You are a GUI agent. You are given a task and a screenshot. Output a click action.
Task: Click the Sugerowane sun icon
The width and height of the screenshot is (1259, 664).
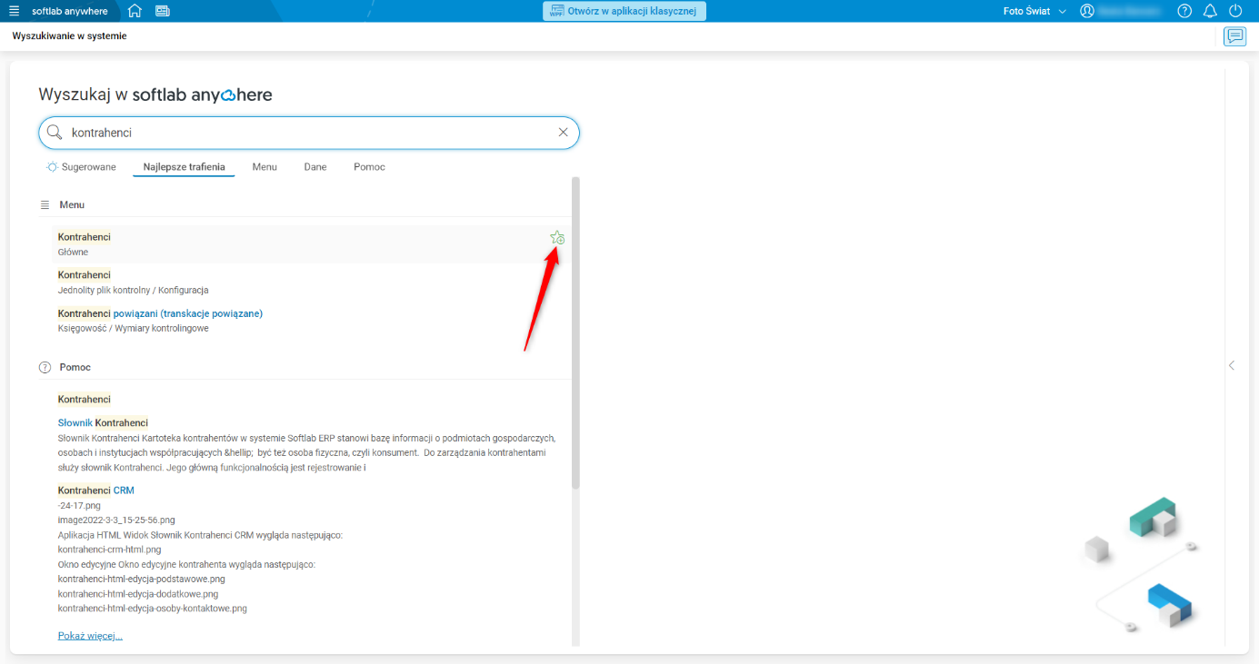pos(53,167)
